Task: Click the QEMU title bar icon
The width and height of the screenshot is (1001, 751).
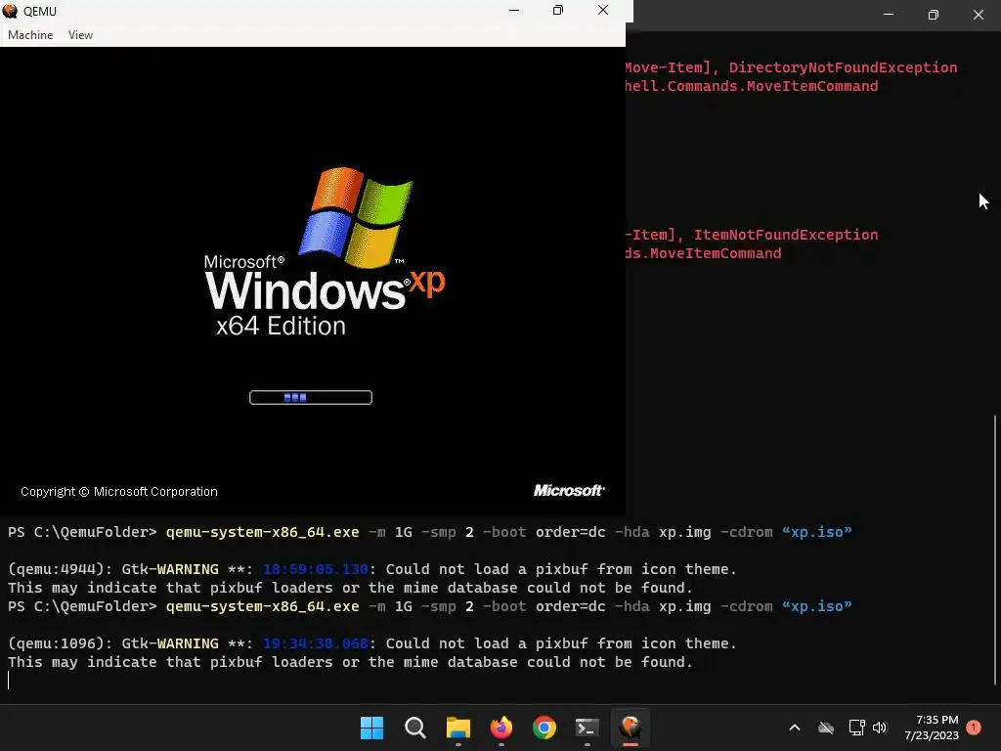Action: pyautogui.click(x=10, y=11)
